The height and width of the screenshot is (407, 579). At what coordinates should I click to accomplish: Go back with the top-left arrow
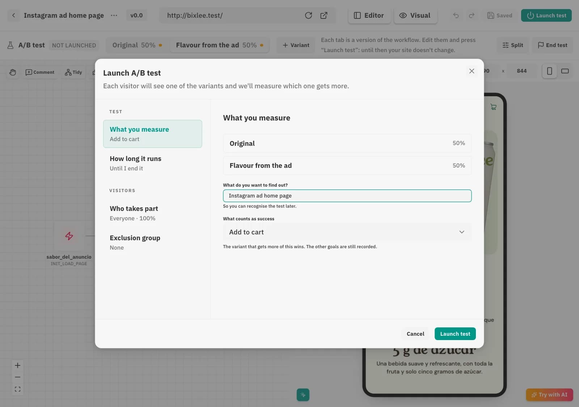14,16
